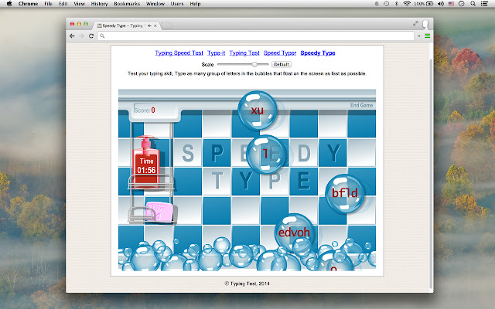Click the page vertical scrollbar

(431, 174)
